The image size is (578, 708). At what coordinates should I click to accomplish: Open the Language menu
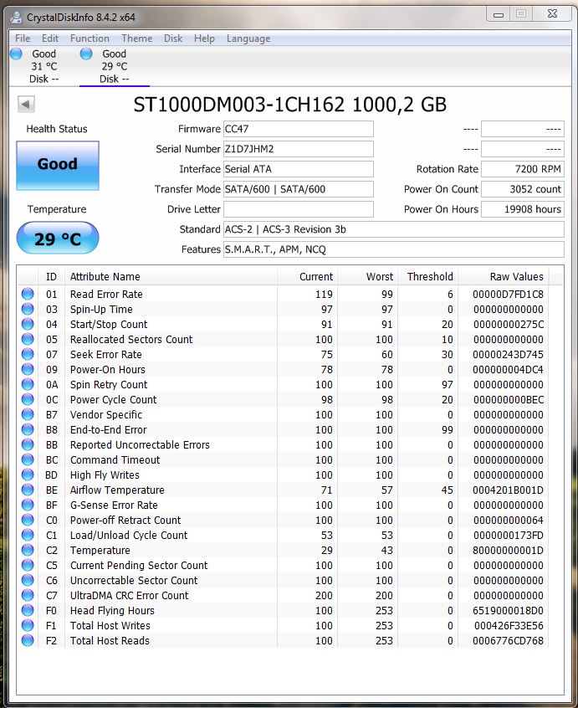(x=248, y=38)
